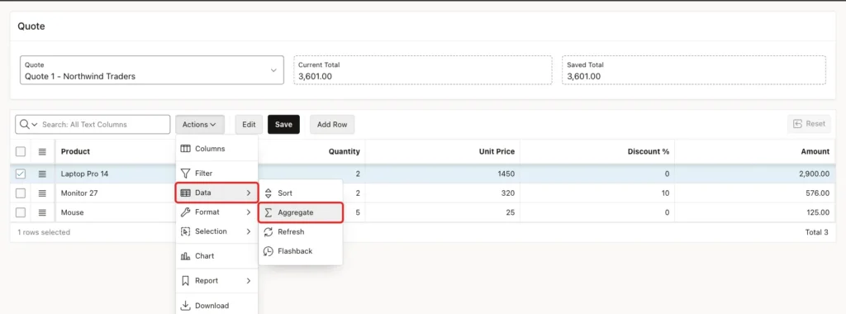
Task: Click the Refresh circular arrows icon
Action: click(269, 232)
